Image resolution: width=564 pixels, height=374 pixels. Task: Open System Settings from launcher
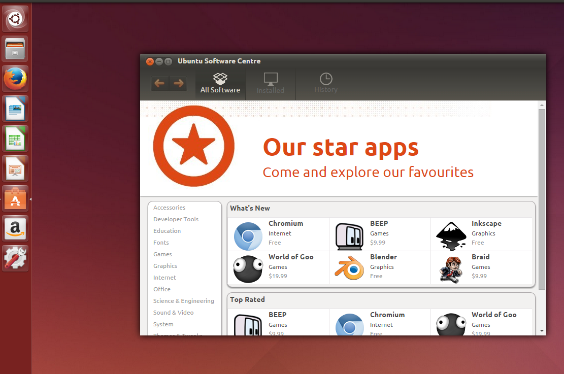coord(15,258)
